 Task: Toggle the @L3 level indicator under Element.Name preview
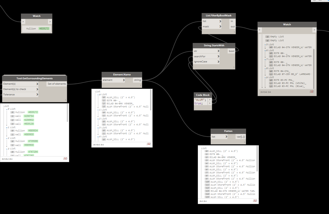(x=94, y=144)
